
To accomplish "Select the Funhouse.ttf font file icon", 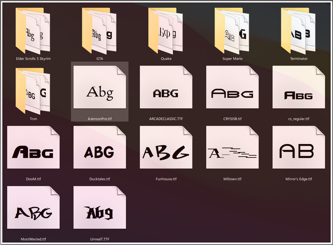I will tap(166, 147).
